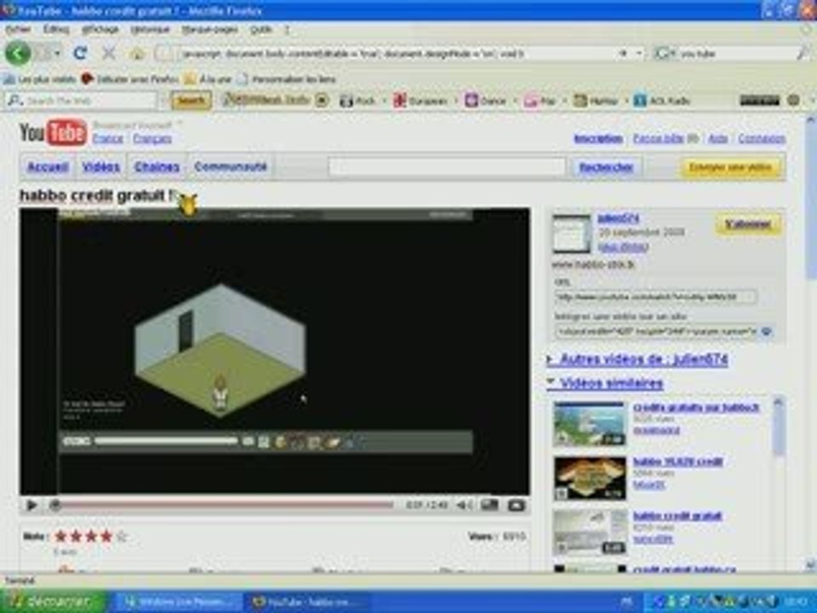Click the Connexion link
Image resolution: width=817 pixels, height=613 pixels.
pyautogui.click(x=761, y=139)
